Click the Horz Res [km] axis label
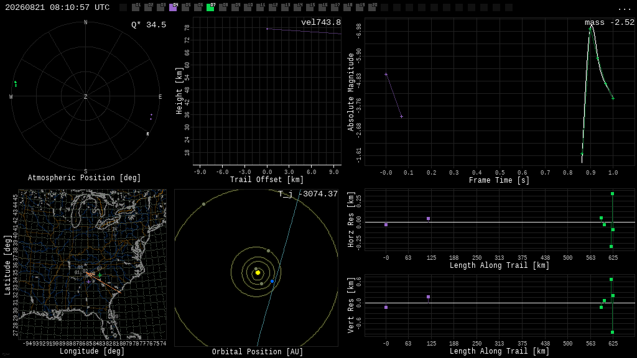637x358 pixels. coord(351,219)
